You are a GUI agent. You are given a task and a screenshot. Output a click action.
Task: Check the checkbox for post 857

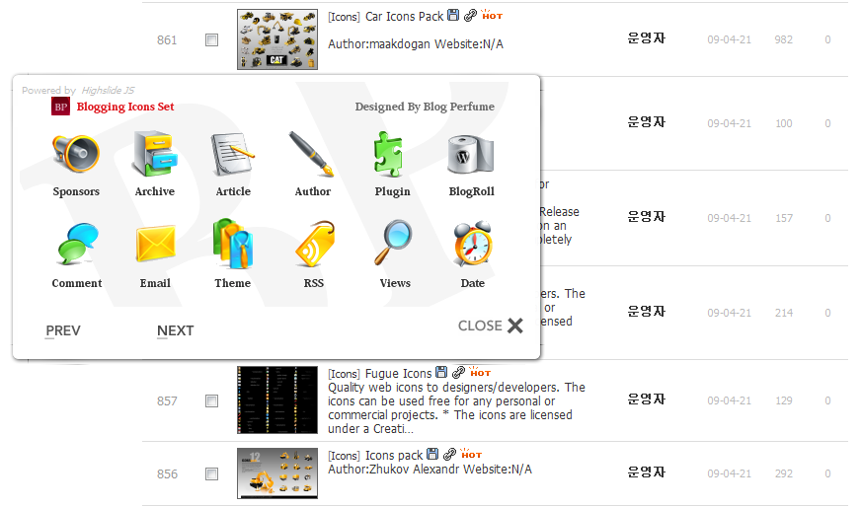pyautogui.click(x=211, y=401)
